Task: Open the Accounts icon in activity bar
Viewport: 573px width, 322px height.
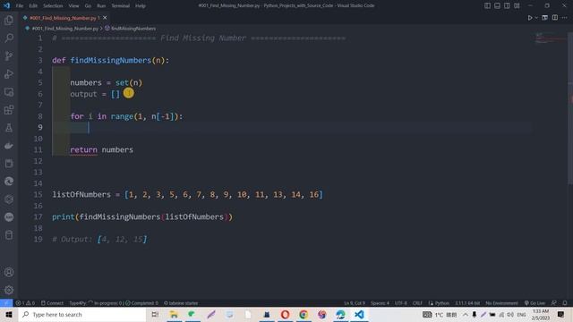Action: point(9,272)
